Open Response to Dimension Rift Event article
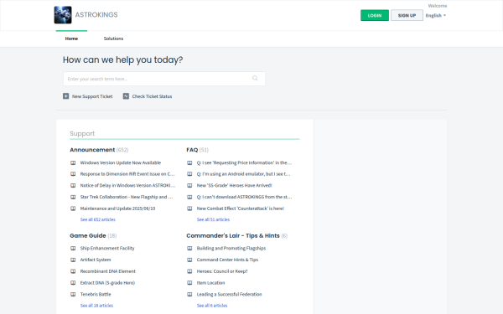The image size is (503, 314). 127,174
